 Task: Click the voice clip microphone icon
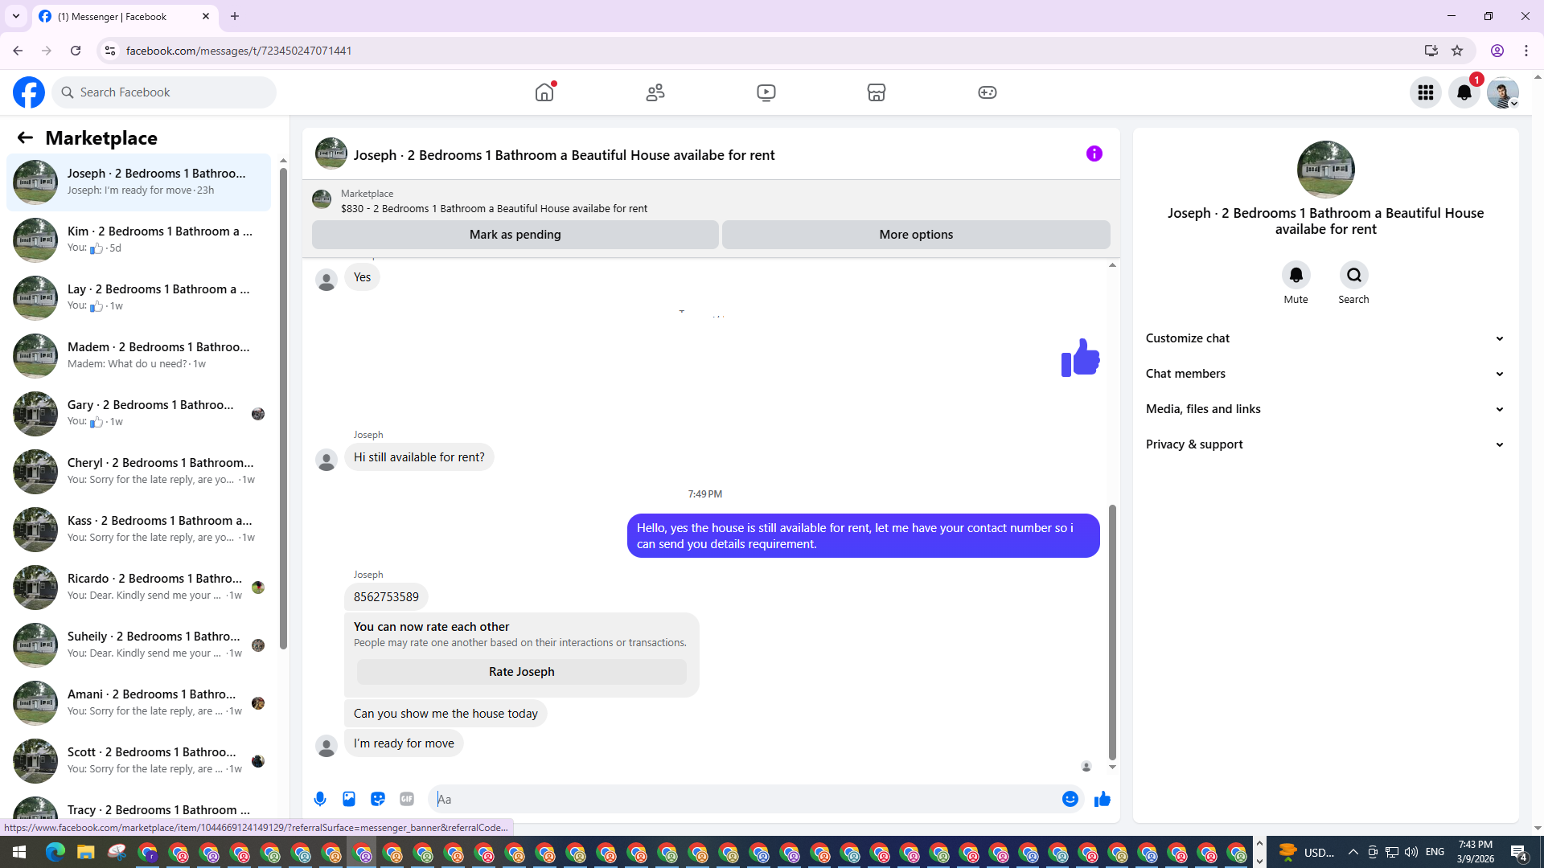click(320, 799)
